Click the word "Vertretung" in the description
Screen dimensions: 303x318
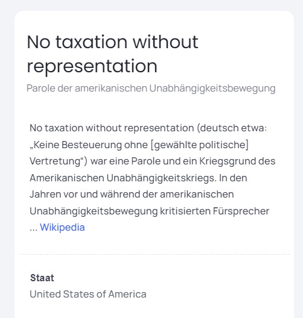(55, 161)
